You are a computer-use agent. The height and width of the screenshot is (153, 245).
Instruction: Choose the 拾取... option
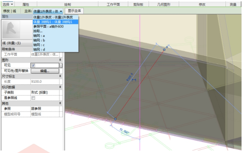pyautogui.click(x=55, y=31)
